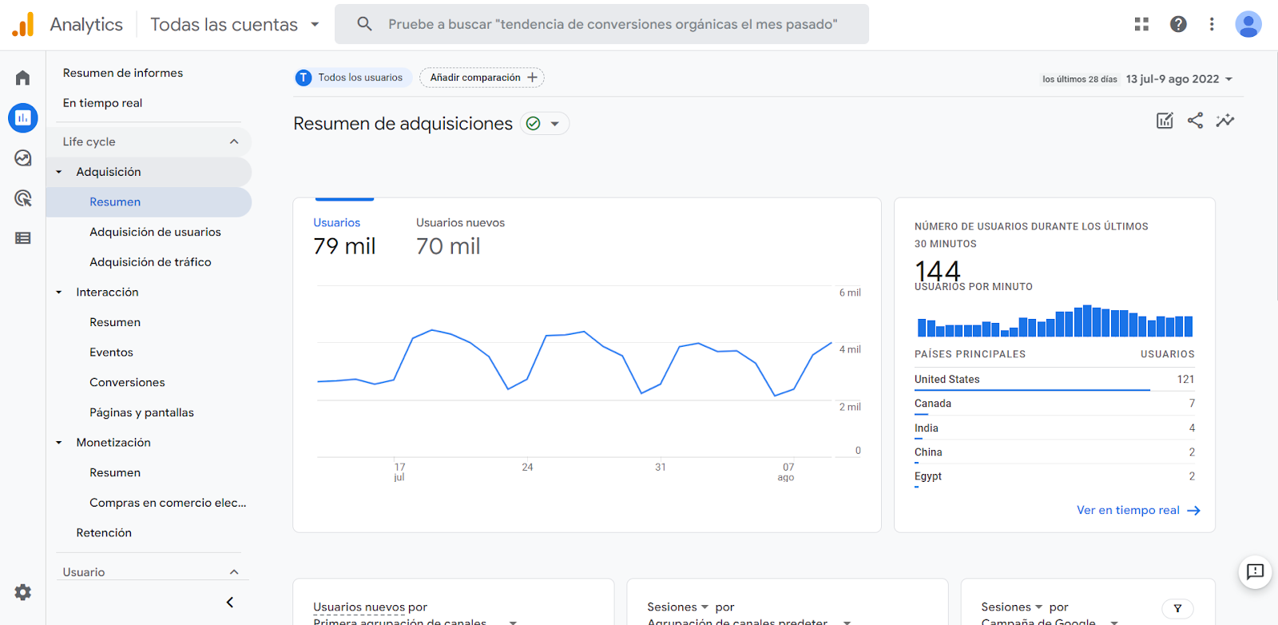This screenshot has width=1278, height=625.
Task: Open the Explore icon in left rail
Action: (x=22, y=158)
